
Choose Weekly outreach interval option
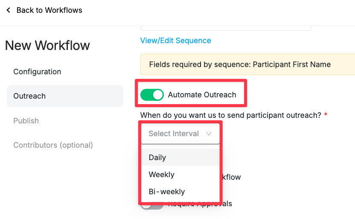tap(180, 174)
